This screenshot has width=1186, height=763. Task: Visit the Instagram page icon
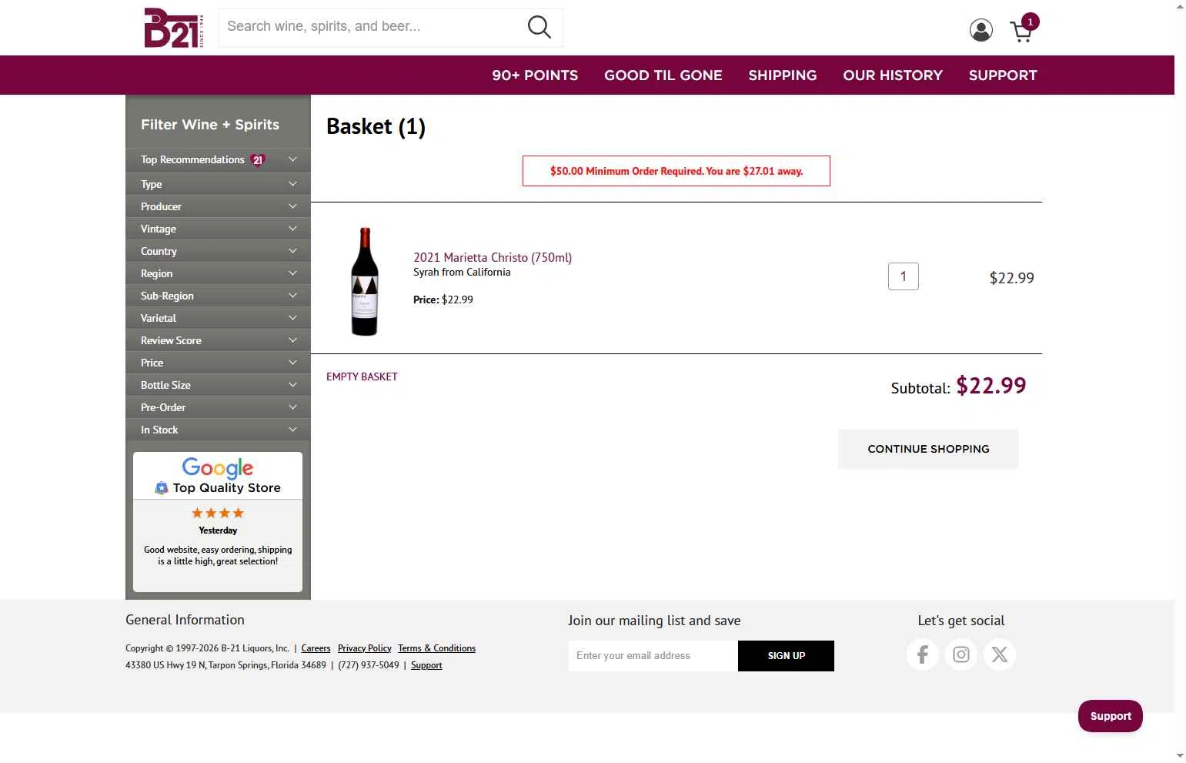pyautogui.click(x=961, y=654)
